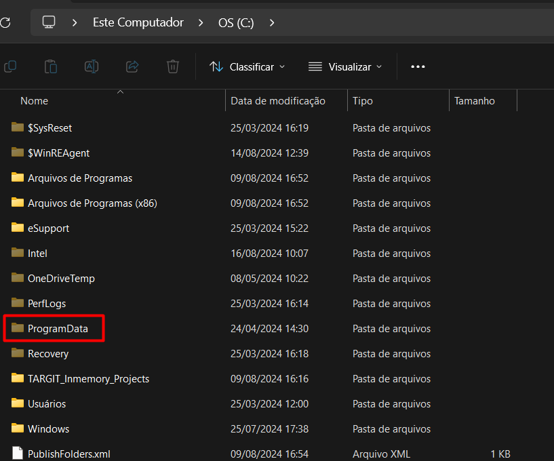Viewport: 554px width, 461px height.
Task: Select the TARGIT_Inmemory_Projects folder name
Action: pyautogui.click(x=88, y=379)
